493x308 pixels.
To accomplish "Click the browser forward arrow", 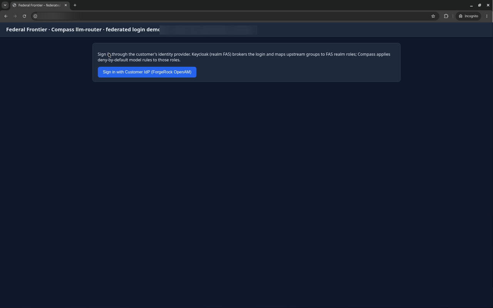I will click(15, 16).
